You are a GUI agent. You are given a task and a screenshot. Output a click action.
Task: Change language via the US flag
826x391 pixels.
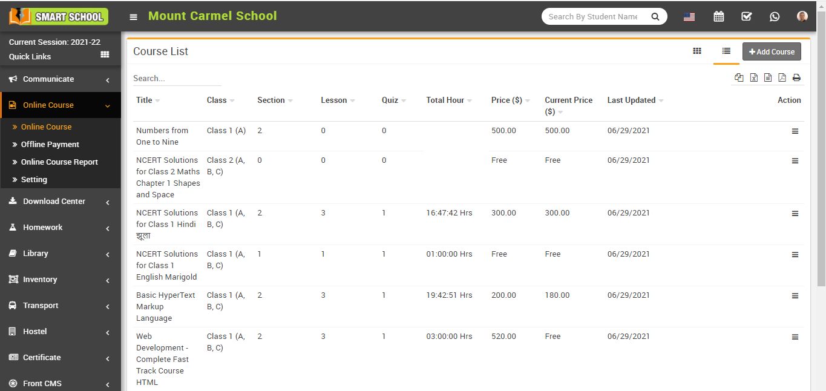pyautogui.click(x=689, y=16)
